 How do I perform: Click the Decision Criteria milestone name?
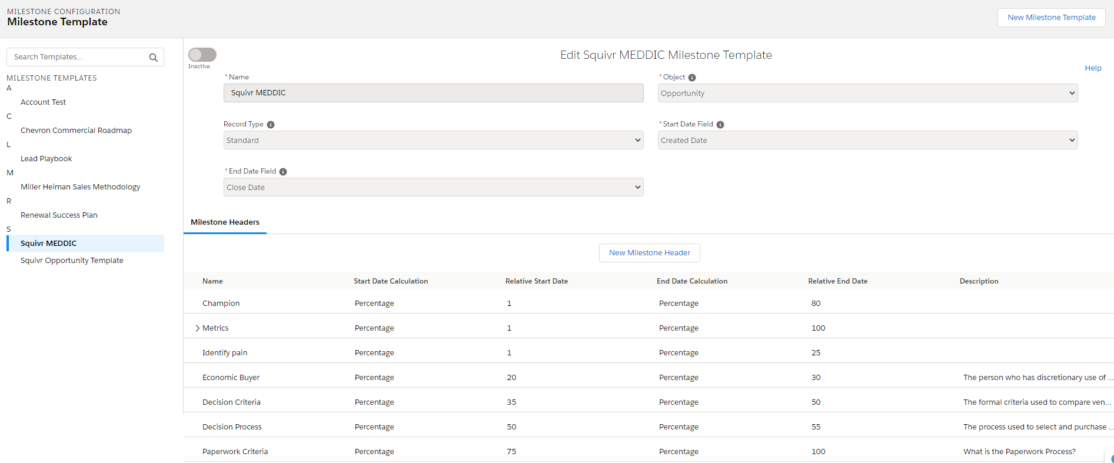231,402
